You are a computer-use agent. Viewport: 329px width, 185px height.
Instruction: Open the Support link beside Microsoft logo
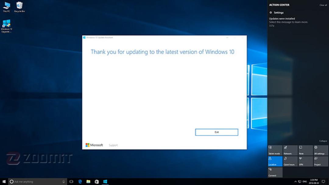point(113,145)
